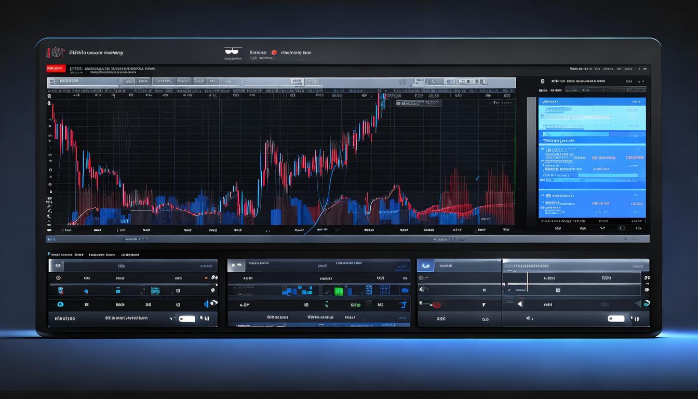Viewport: 698px width, 399px height.
Task: Click the red circle icon in bottom-right panel
Action: 436,304
